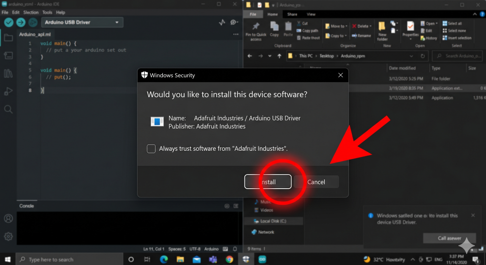Expand the address bar history dropdown in Explorer

411,56
